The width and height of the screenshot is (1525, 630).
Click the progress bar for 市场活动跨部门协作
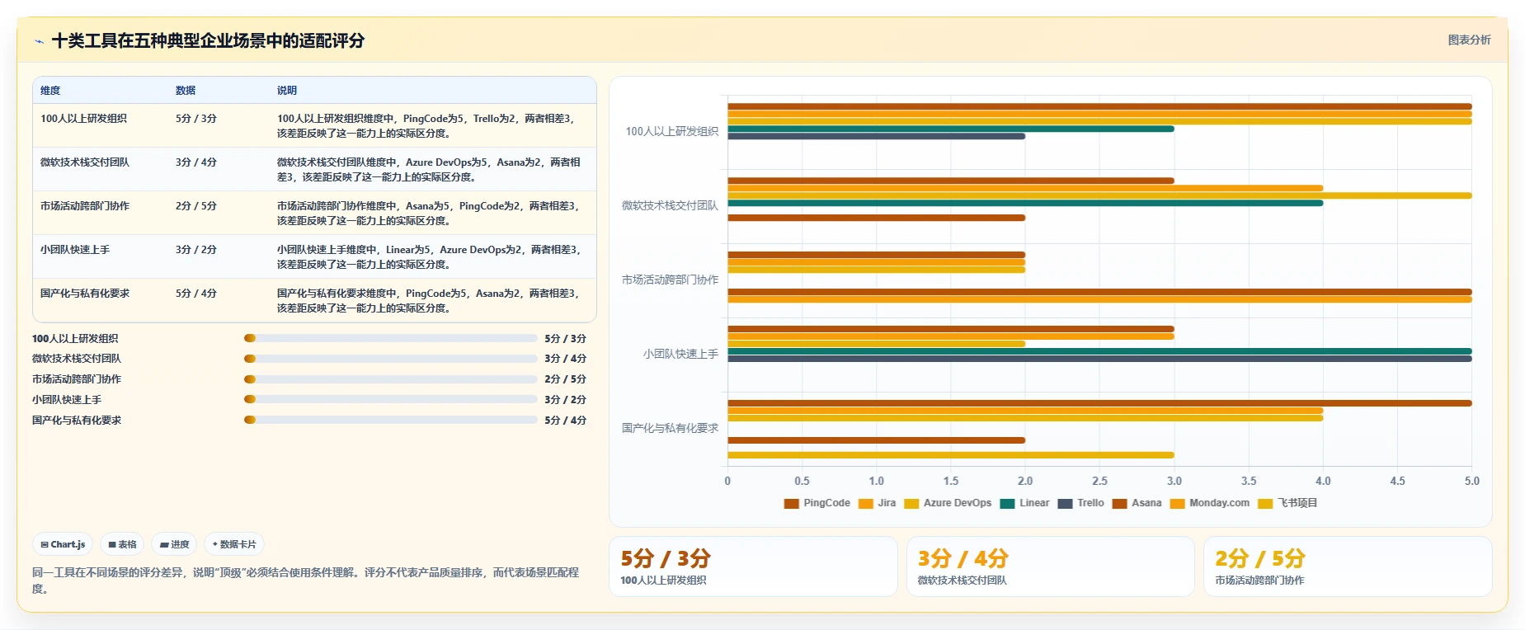tap(390, 379)
